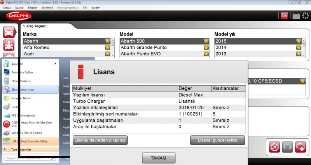
Task: Click the Kısıtlamalar column header
Action: coord(229,89)
